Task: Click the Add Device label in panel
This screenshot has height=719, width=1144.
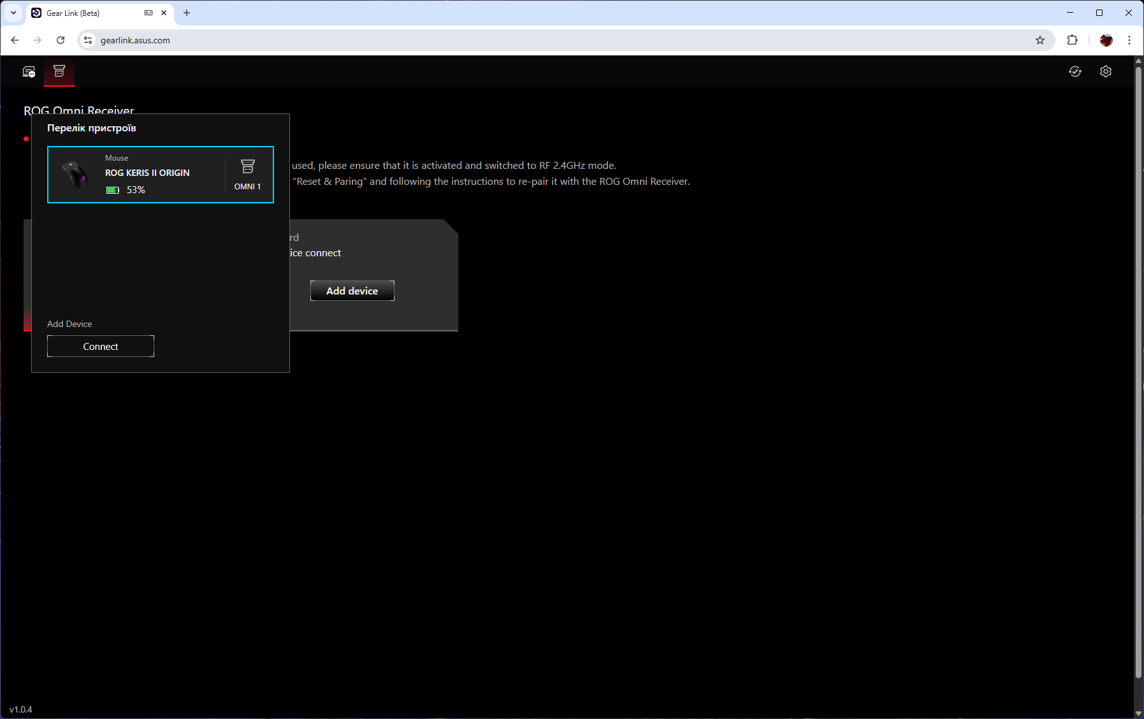Action: pos(69,324)
